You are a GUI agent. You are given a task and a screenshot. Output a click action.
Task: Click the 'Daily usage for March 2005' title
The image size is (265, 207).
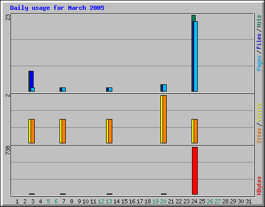pos(57,8)
